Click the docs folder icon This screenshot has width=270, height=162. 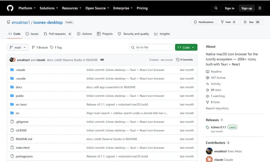(12, 87)
